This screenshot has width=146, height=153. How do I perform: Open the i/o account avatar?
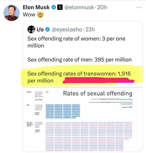pos(31,29)
